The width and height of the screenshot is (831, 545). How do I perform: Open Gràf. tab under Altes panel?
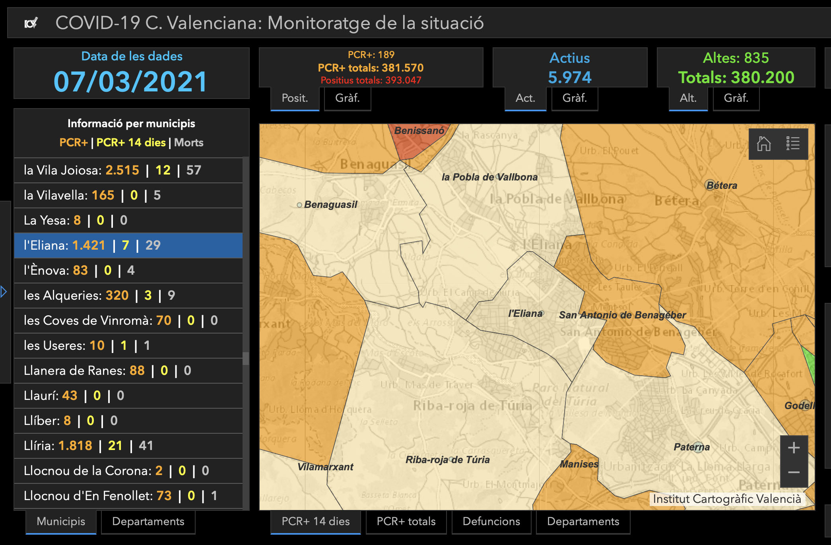pos(736,98)
